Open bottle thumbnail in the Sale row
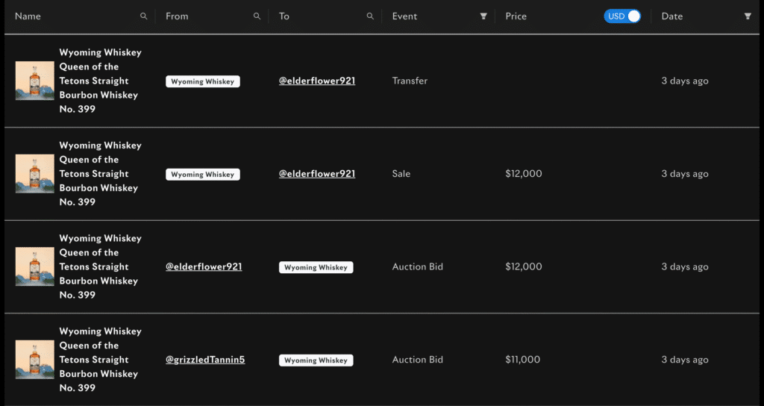764x406 pixels. [x=34, y=174]
